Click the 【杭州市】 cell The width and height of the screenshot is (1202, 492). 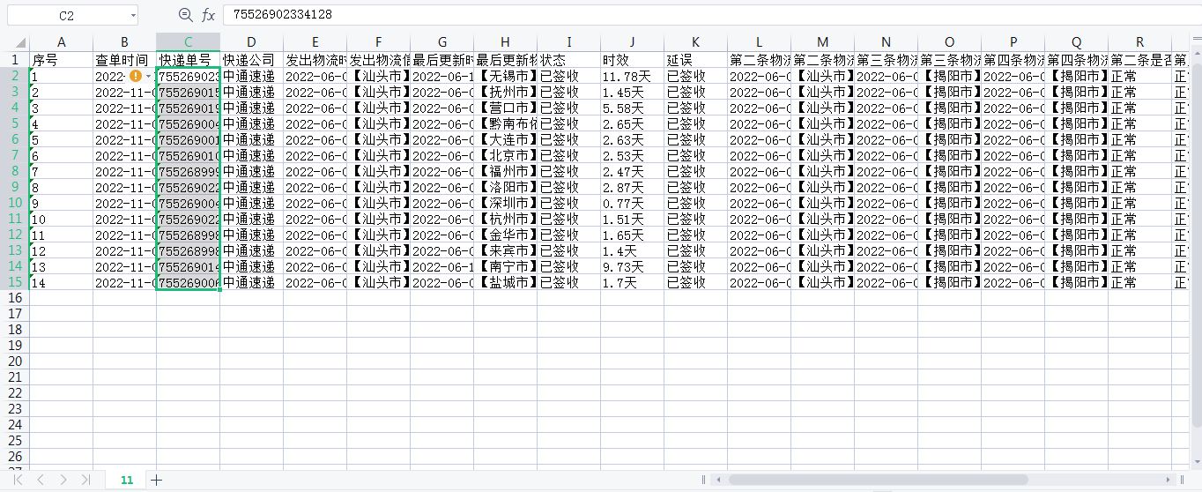click(x=505, y=219)
